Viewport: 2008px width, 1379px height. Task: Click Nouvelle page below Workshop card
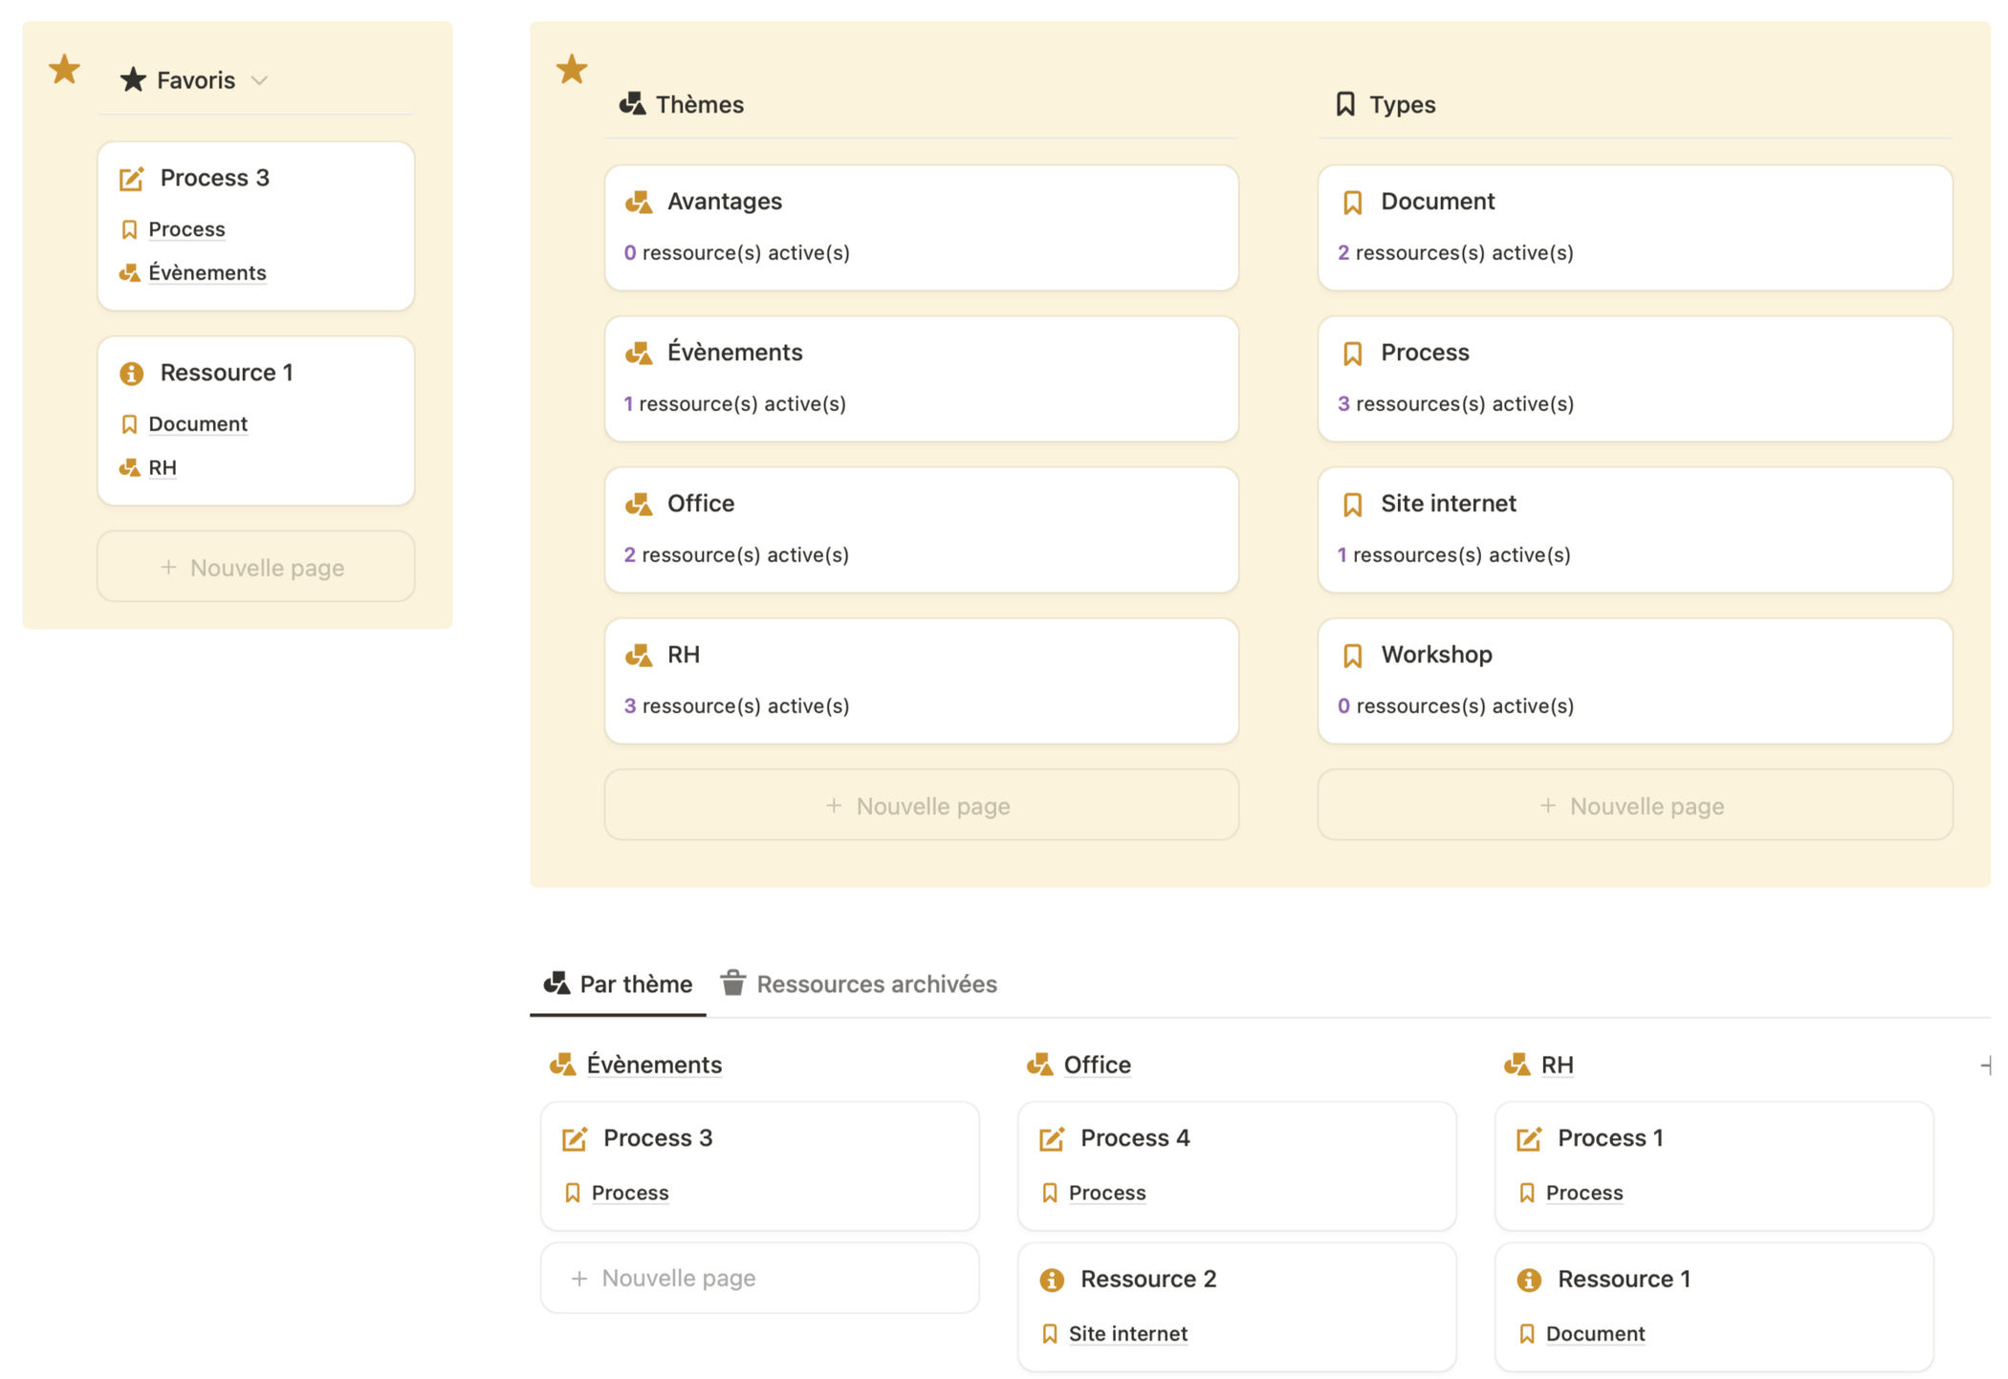pyautogui.click(x=1634, y=805)
